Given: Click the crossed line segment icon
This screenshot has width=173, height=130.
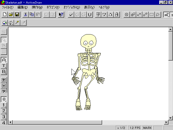Looking at the screenshot, I should coord(139,14).
